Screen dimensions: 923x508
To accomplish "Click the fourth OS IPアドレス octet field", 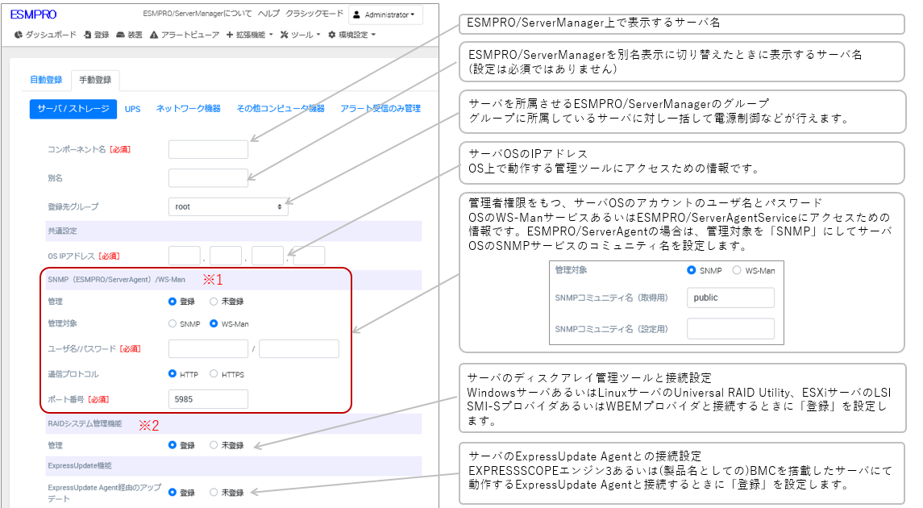I will (x=309, y=256).
